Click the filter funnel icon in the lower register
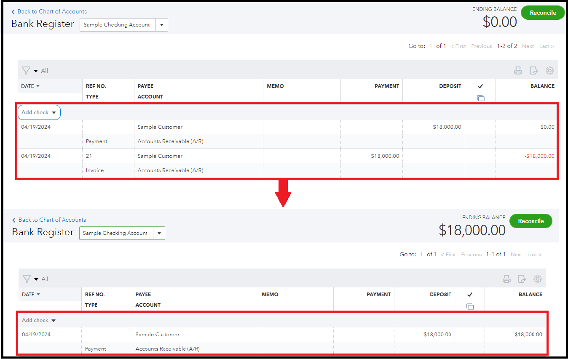The image size is (568, 359). point(27,279)
